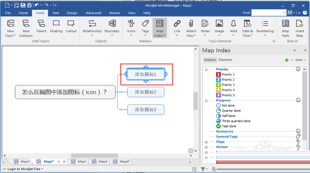Open Map Parts
This screenshot has height=173, width=310.
pyautogui.click(x=286, y=28)
